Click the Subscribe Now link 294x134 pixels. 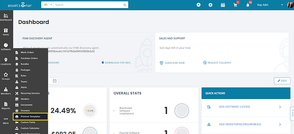172,63
